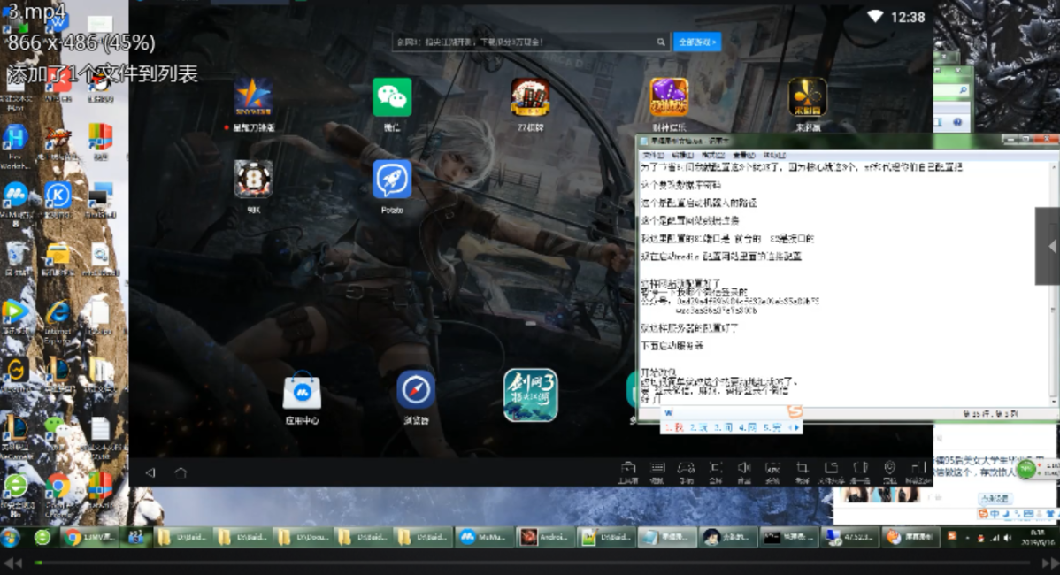This screenshot has height=575, width=1060.
Task: Launch the Potato rocket app
Action: tap(392, 180)
